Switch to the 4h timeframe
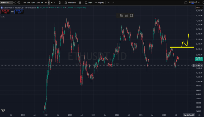The image size is (204, 117). click(x=46, y=3)
